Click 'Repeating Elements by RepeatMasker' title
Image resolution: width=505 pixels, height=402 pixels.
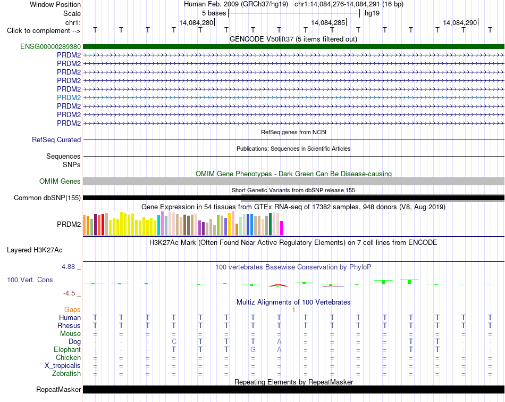click(293, 382)
